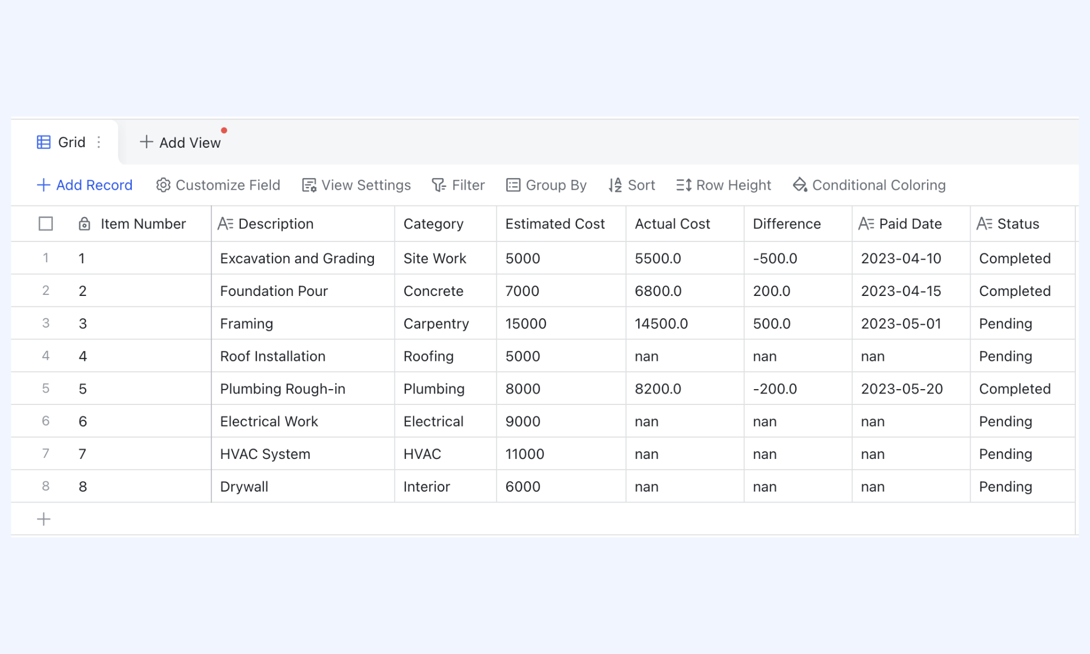Click the Add View tab
The width and height of the screenshot is (1090, 654).
(180, 142)
